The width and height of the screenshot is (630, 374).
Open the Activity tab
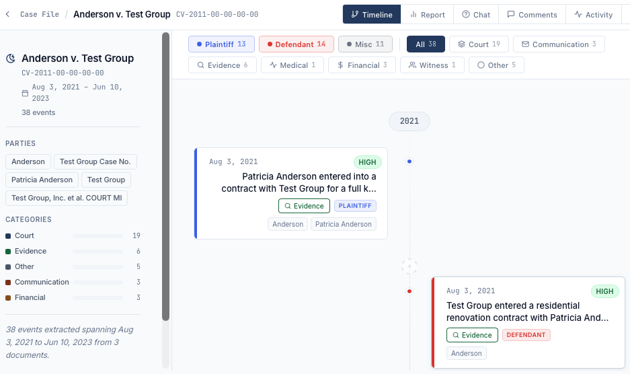(594, 15)
